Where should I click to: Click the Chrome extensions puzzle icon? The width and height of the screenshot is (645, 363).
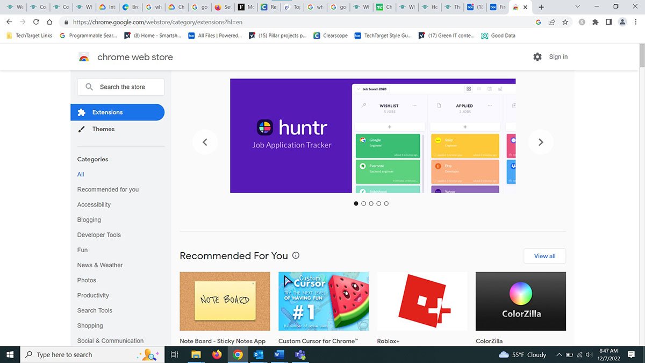pyautogui.click(x=595, y=22)
